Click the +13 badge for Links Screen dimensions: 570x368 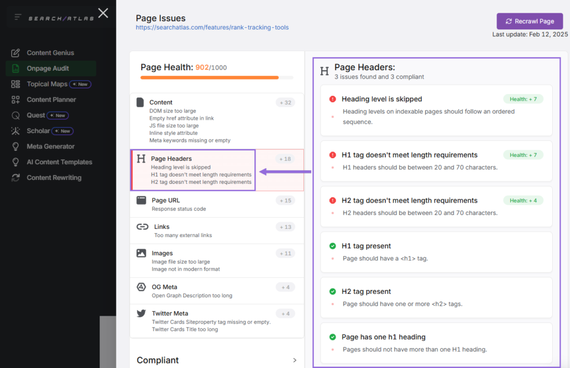286,227
